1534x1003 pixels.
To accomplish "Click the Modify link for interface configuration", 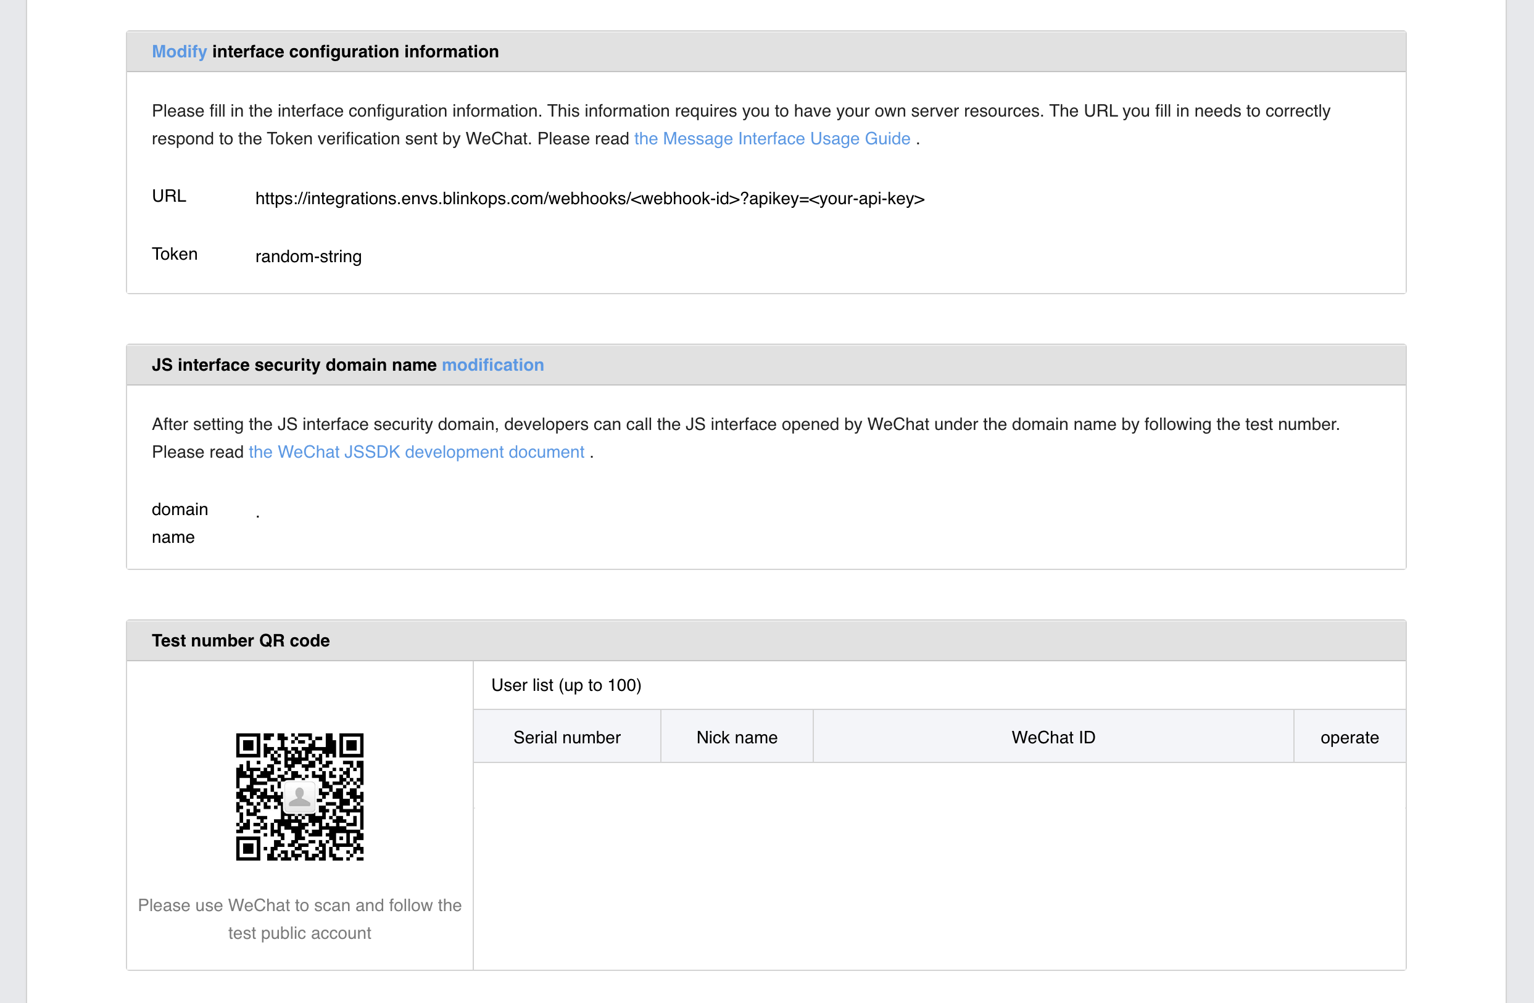I will 178,52.
